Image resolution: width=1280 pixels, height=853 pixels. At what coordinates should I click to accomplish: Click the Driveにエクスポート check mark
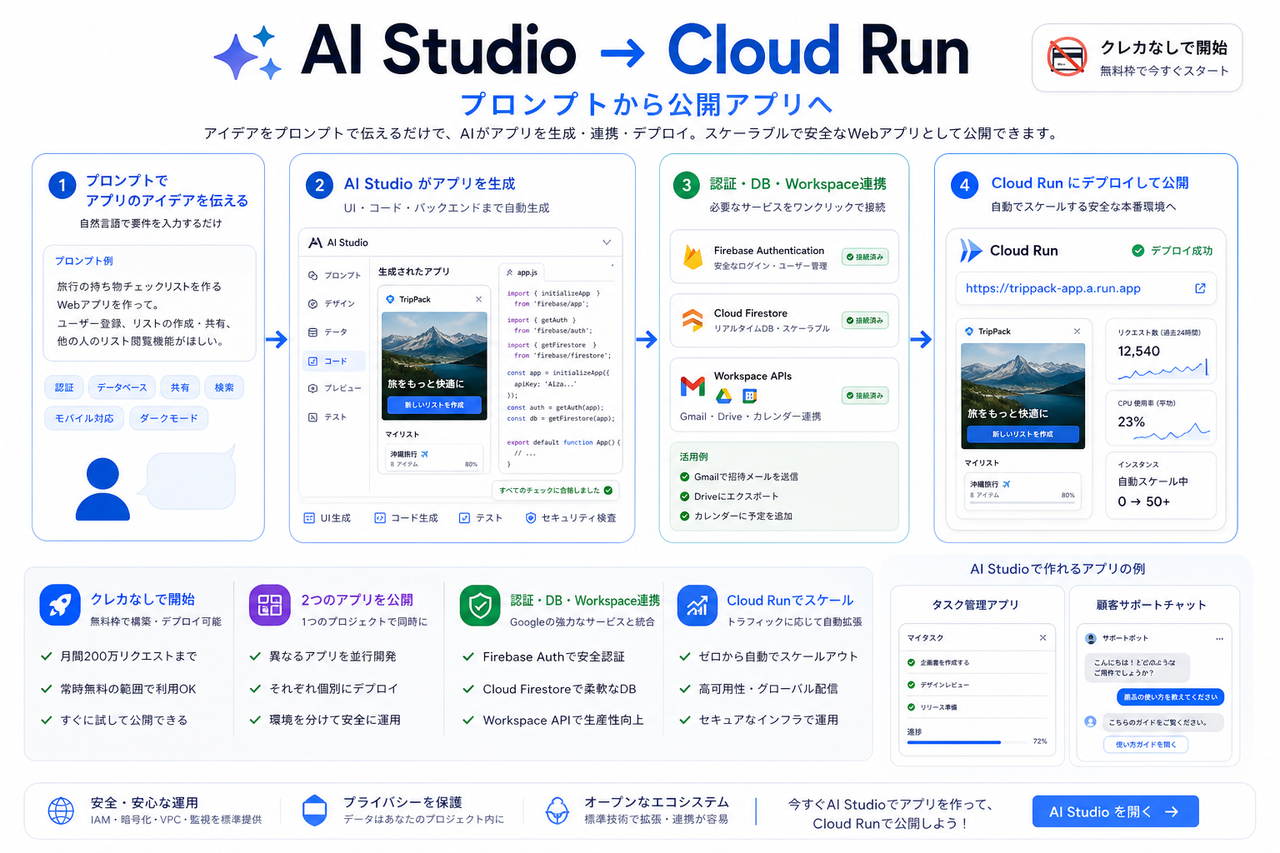pos(685,496)
